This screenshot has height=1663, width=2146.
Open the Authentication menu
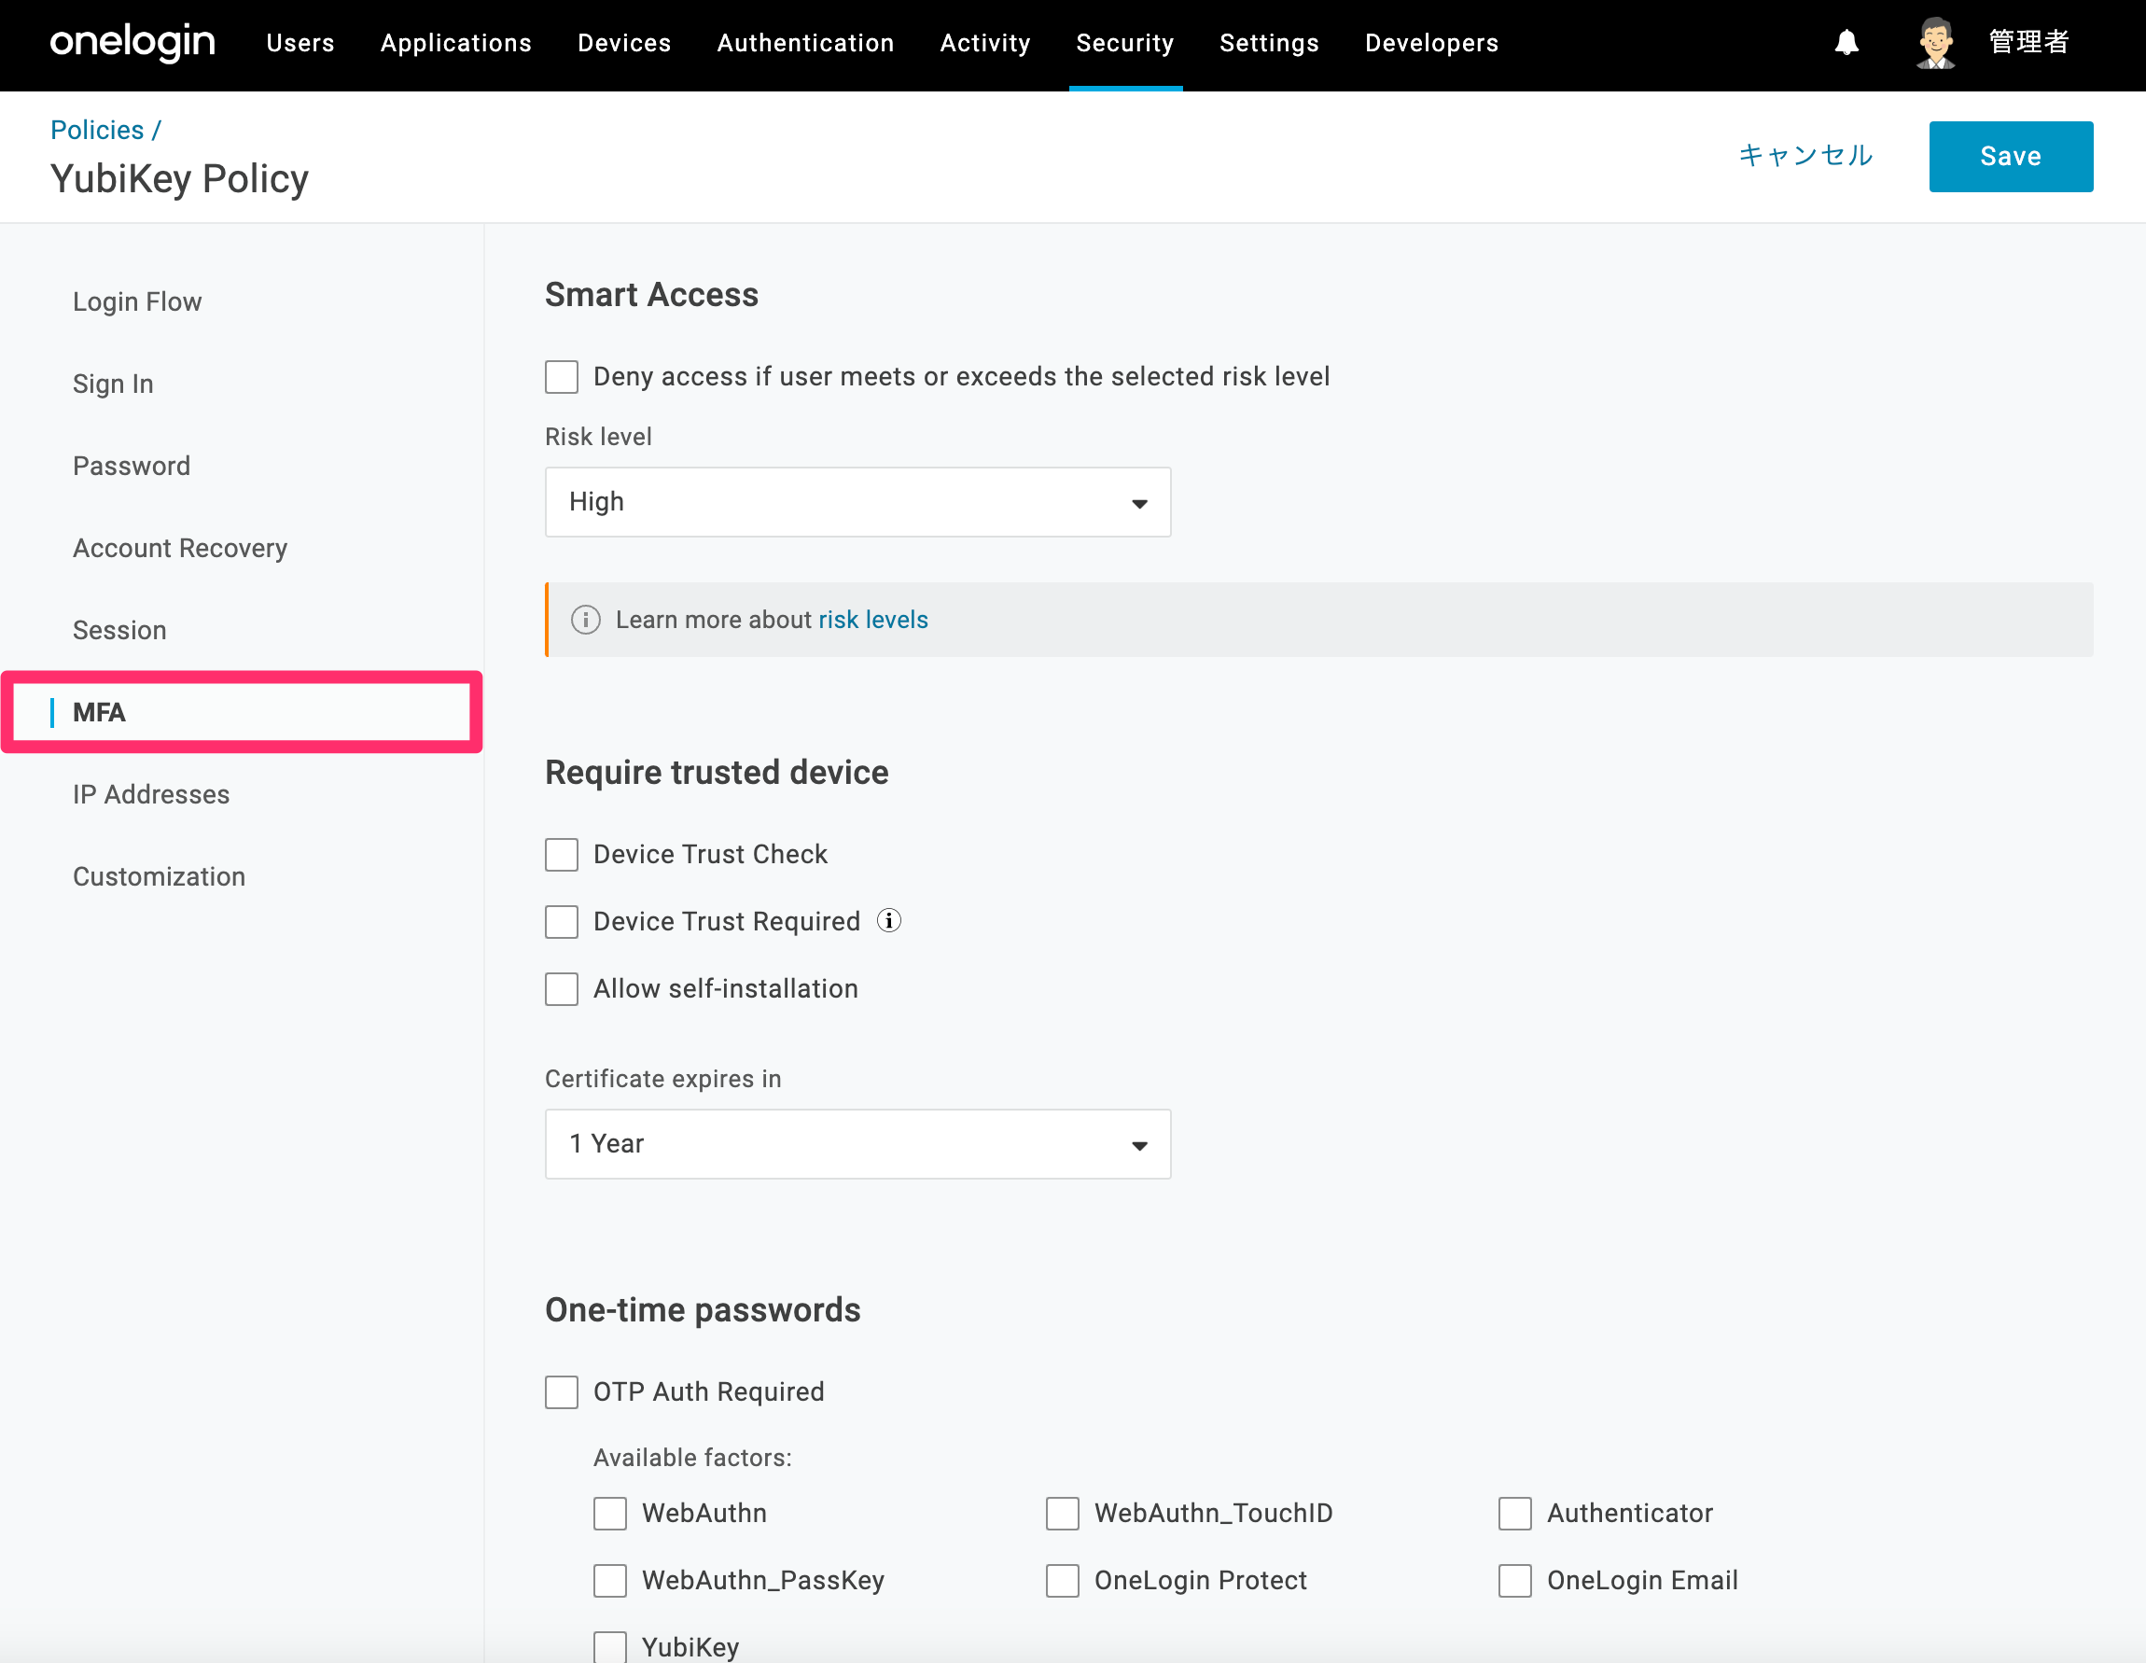806,43
